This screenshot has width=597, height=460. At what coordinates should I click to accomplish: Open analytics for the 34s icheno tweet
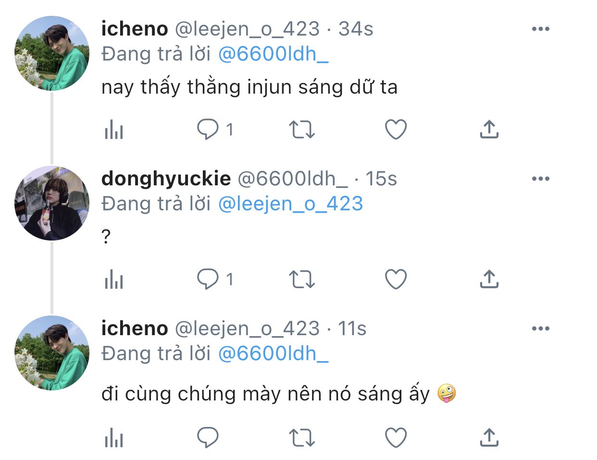114,130
